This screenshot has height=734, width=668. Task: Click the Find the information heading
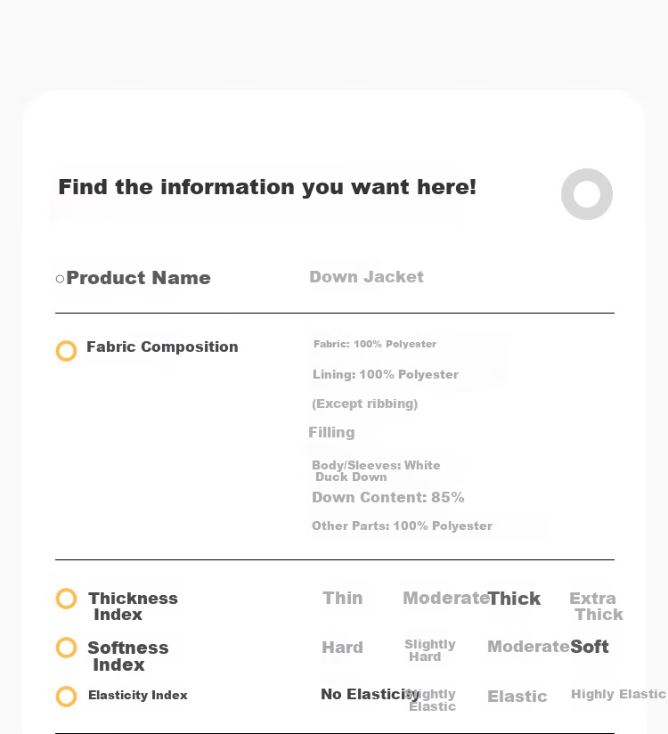[x=267, y=187]
